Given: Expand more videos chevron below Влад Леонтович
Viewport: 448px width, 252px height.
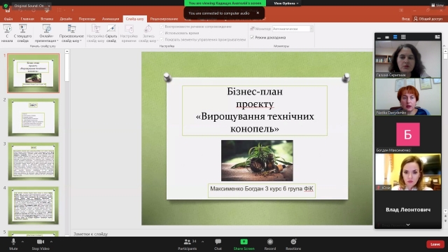Looking at the screenshot, I should [408, 225].
